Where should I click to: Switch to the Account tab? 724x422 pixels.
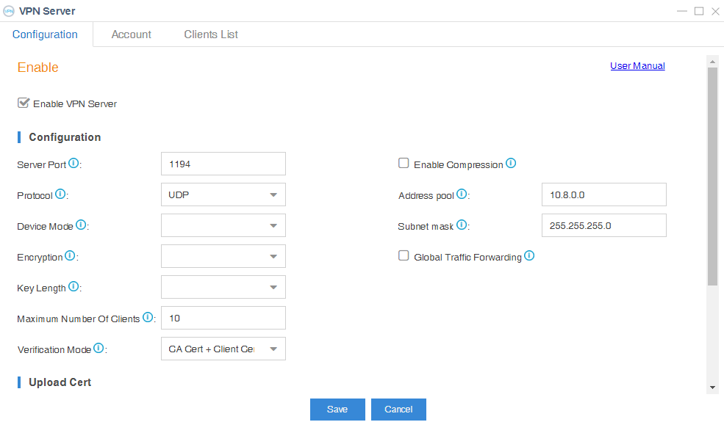[x=131, y=34]
